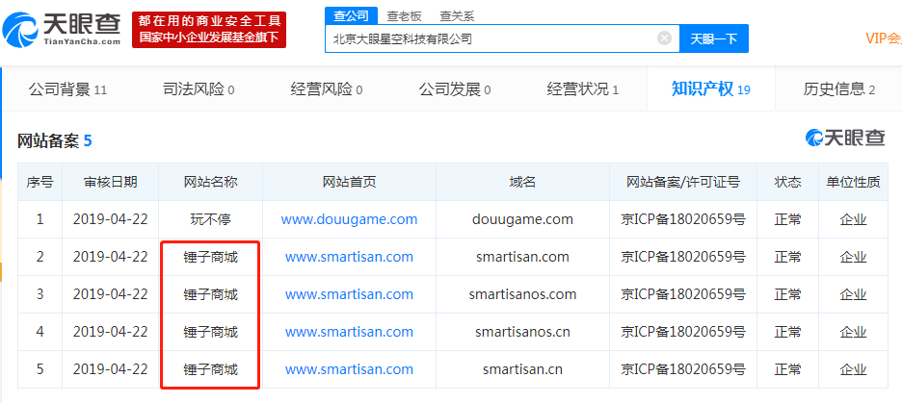Click the domain cell smartisan.com

(522, 257)
